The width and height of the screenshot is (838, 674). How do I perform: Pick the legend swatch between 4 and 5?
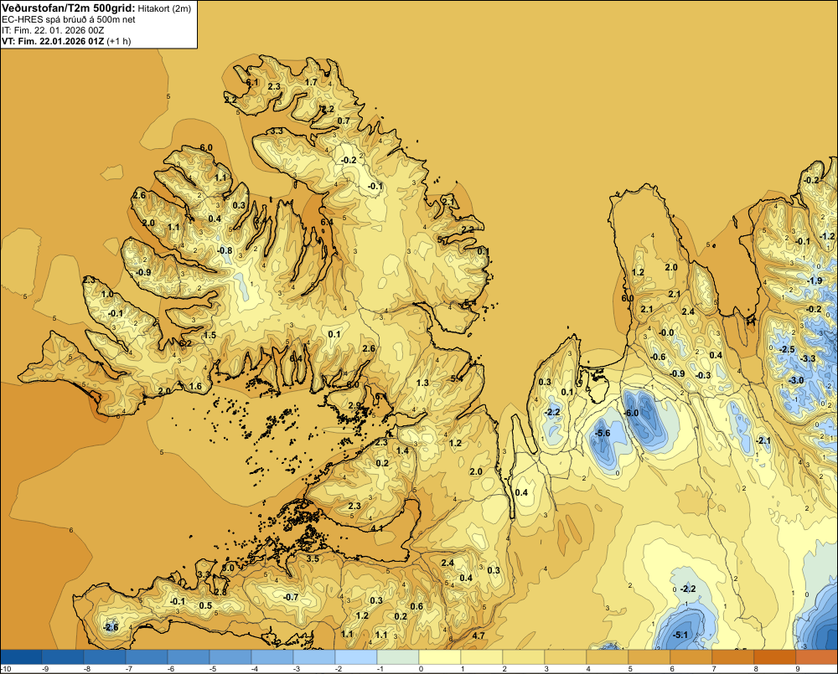coord(607,657)
